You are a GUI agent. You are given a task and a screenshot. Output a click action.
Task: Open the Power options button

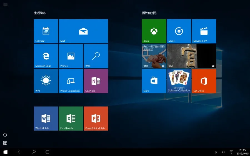(x=5, y=135)
